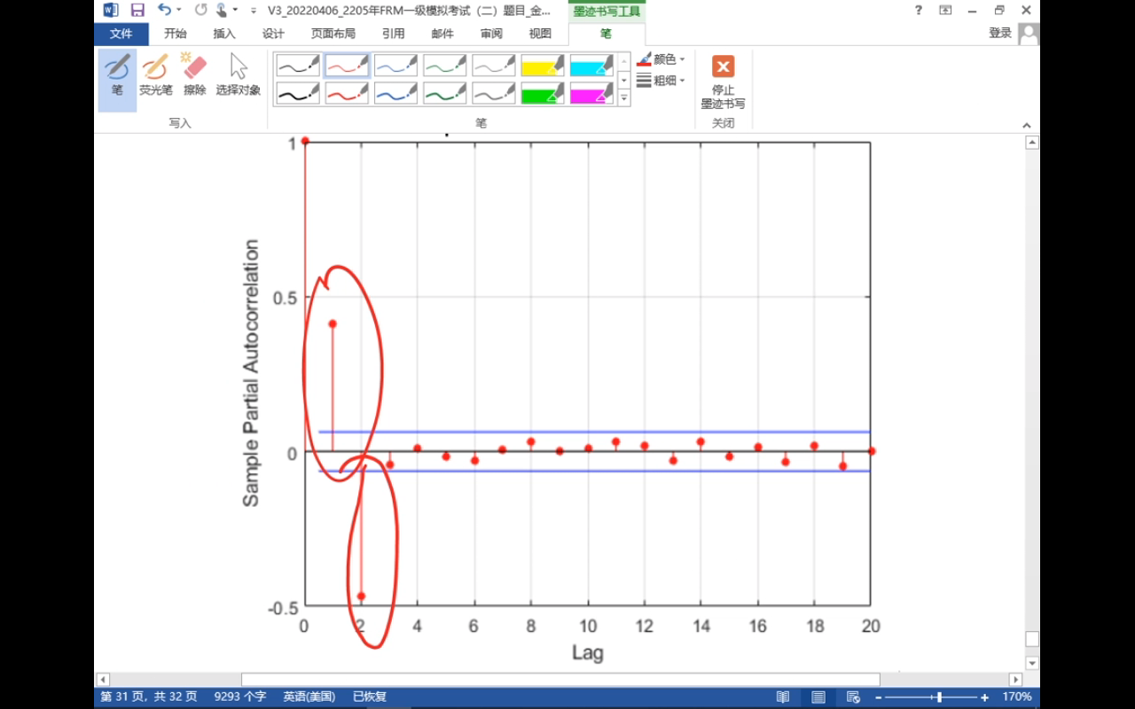This screenshot has height=709, width=1135.
Task: Pick the yellow highlighter pen swatch
Action: 542,66
